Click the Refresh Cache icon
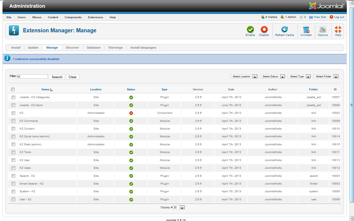 [285, 29]
